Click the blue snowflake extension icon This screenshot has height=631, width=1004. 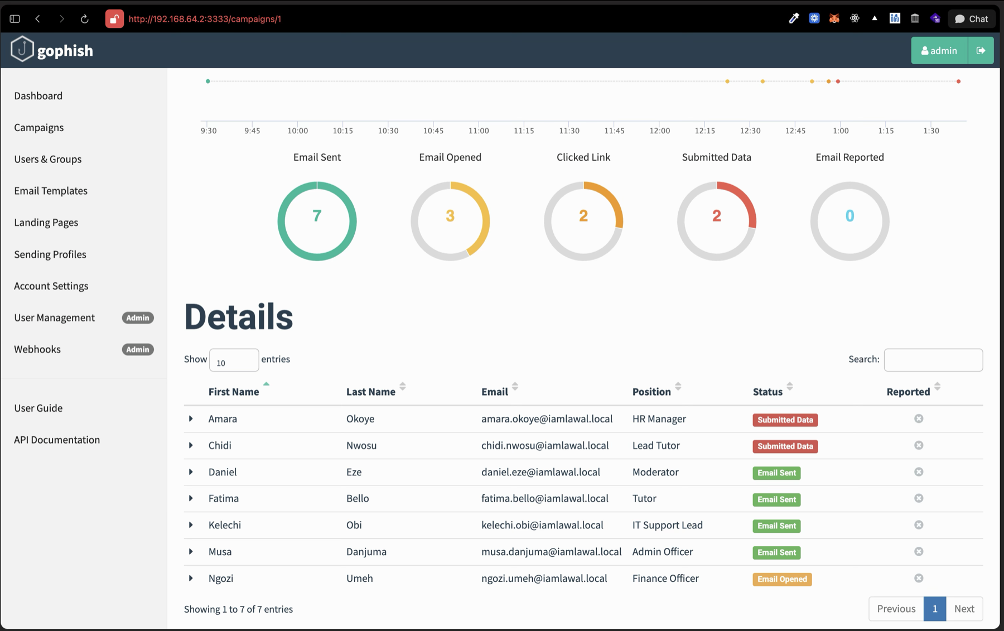[x=814, y=18]
